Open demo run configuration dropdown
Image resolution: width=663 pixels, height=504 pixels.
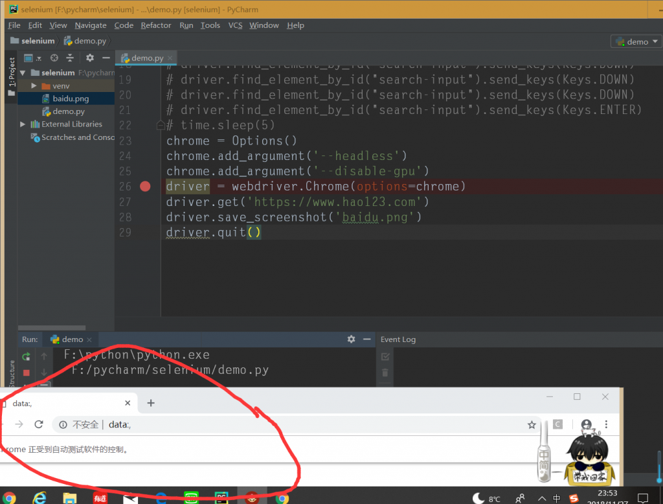pyautogui.click(x=636, y=41)
